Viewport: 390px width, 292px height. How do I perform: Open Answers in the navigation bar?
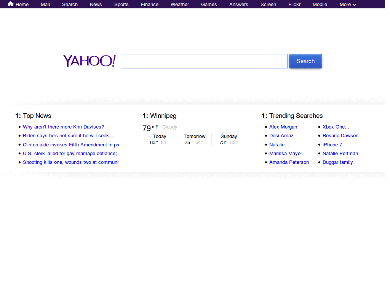(239, 5)
